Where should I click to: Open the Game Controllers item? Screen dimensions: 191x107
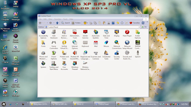[x=54, y=45]
